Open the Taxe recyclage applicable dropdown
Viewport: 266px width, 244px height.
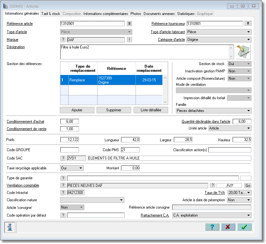pos(72,168)
